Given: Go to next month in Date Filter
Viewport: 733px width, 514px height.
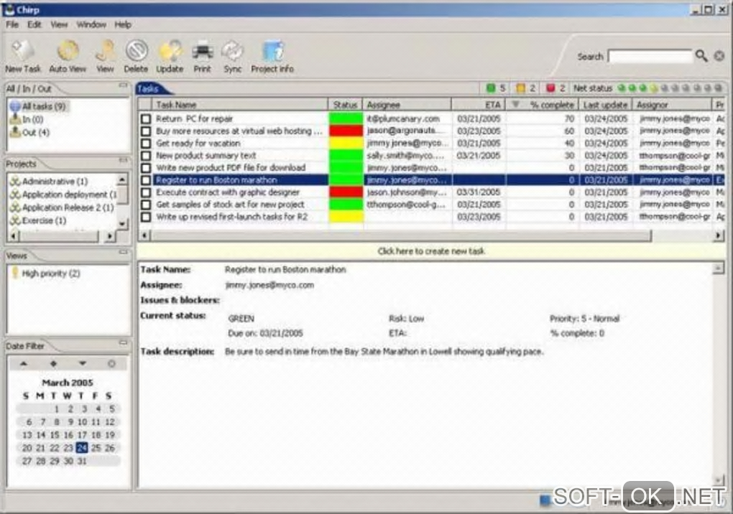Looking at the screenshot, I should 82,364.
